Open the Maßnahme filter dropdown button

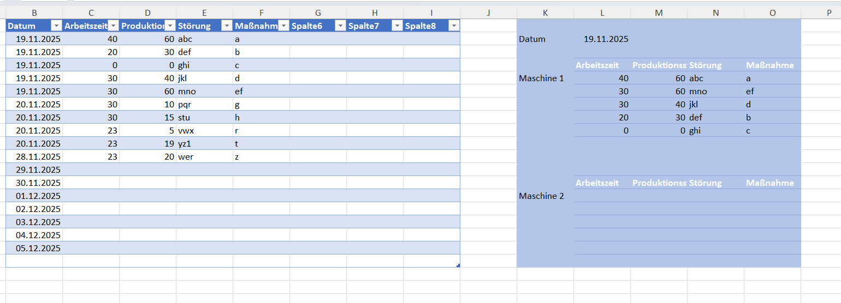(x=283, y=26)
